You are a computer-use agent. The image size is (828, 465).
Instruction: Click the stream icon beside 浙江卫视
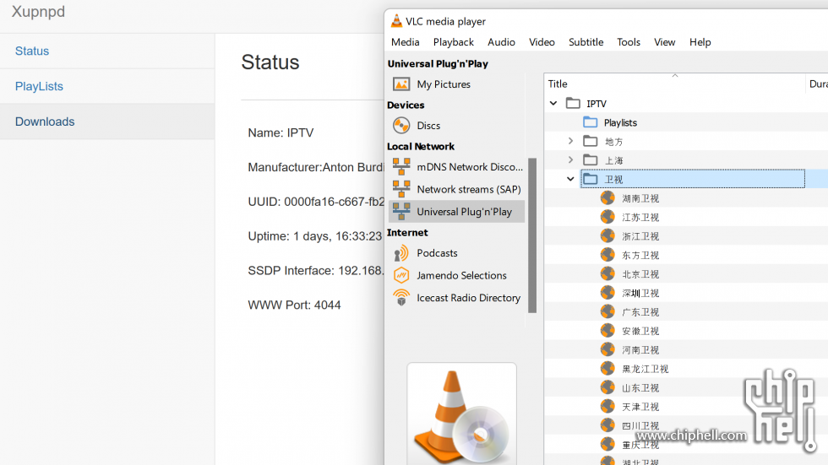[607, 235]
